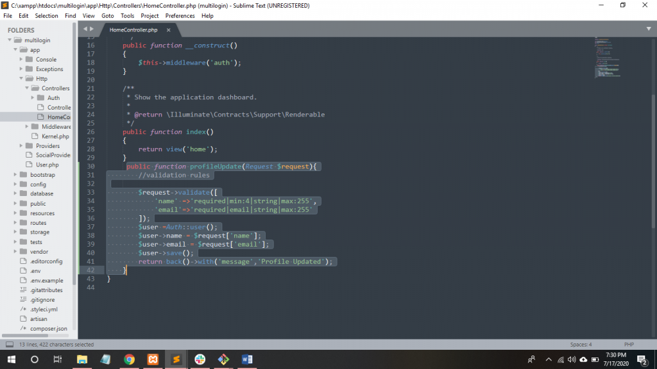Click the next tab arrow
Image resolution: width=657 pixels, height=369 pixels.
(x=91, y=29)
